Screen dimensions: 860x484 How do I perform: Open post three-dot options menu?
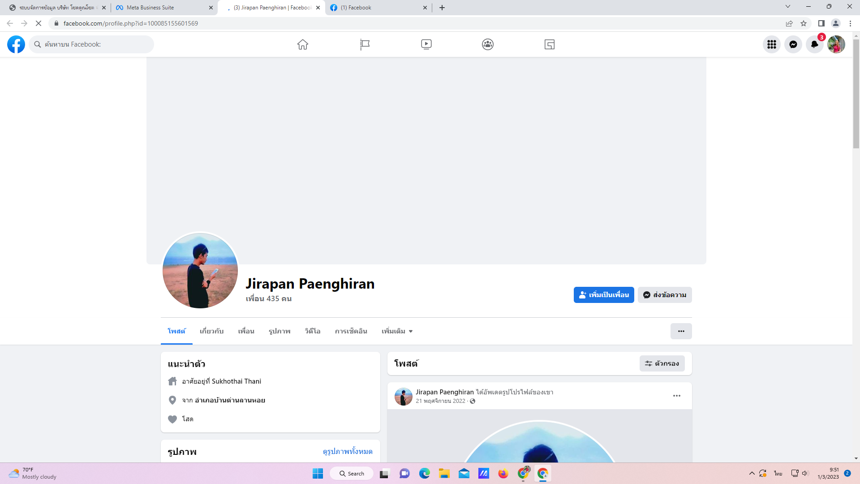[676, 396]
